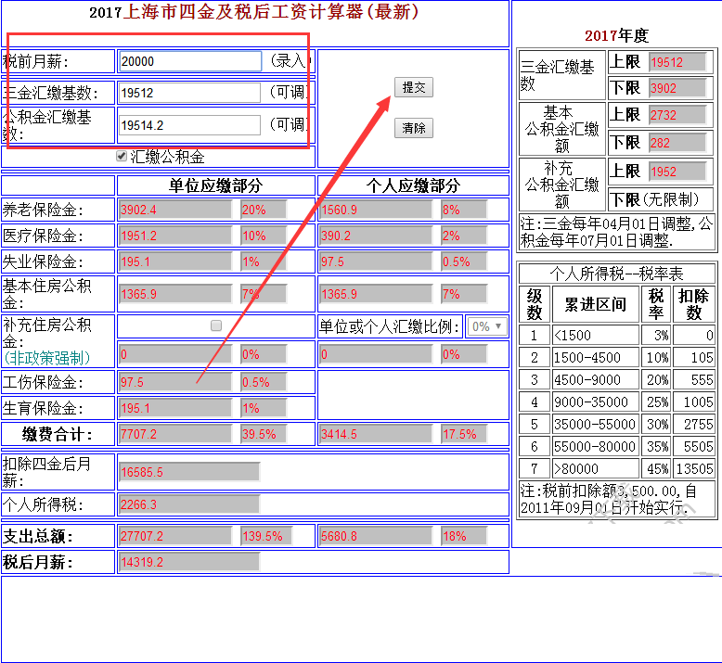
Task: Click tax bracket range 4500-9000
Action: click(596, 379)
